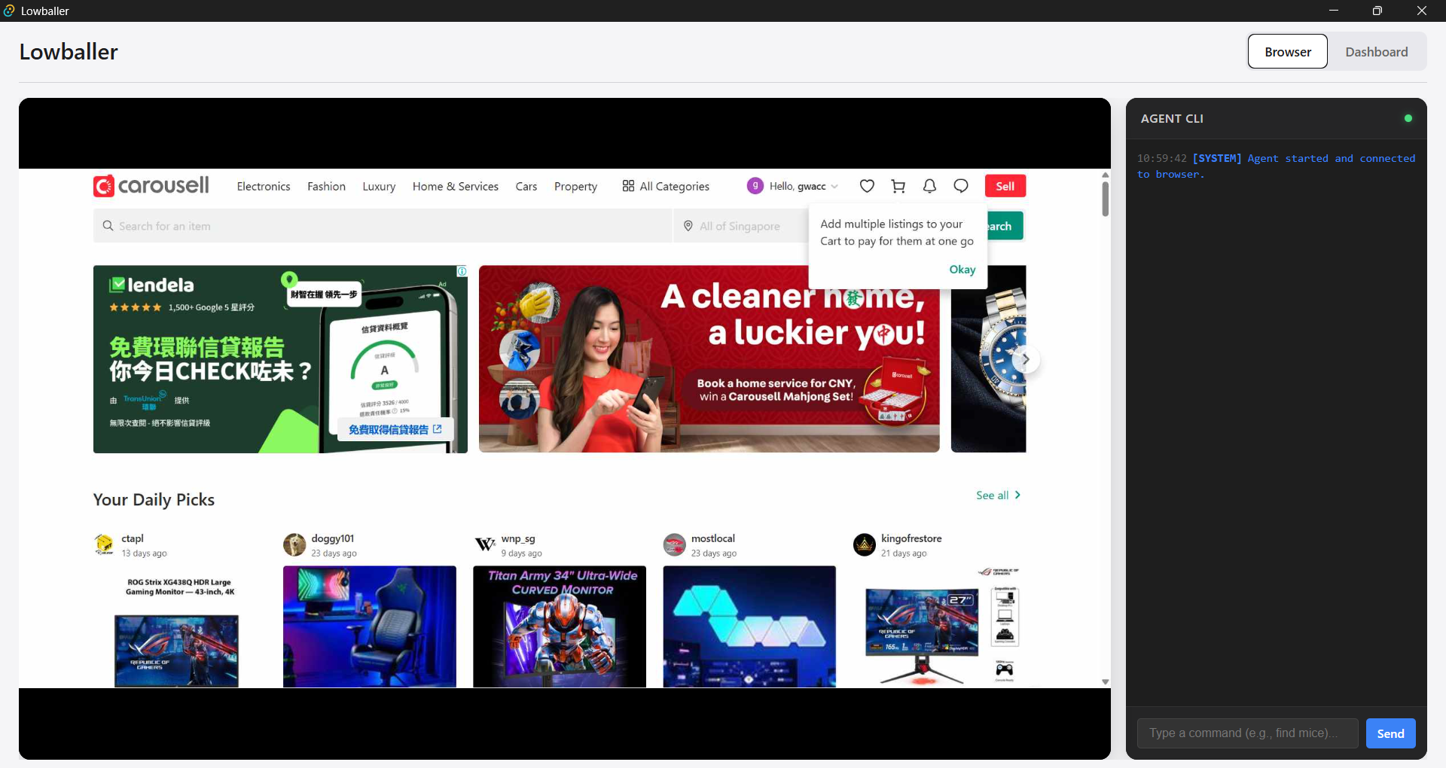Switch to the Dashboard tab
The image size is (1446, 768).
click(1377, 51)
